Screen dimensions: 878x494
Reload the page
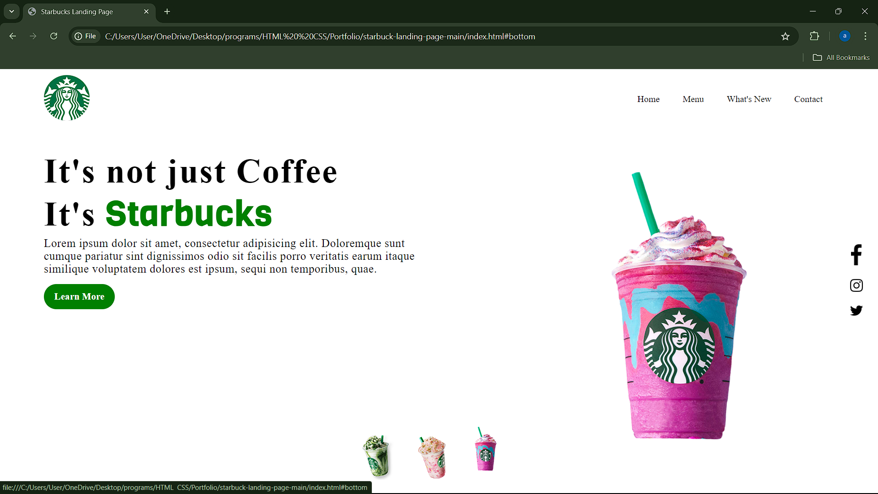[x=54, y=36]
